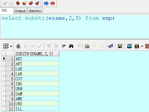Click the binoculars find icon
This screenshot has height=112, width=149.
tap(71, 46)
